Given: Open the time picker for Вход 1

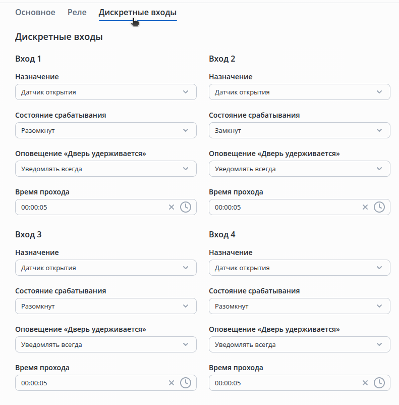Looking at the screenshot, I should click(x=186, y=207).
